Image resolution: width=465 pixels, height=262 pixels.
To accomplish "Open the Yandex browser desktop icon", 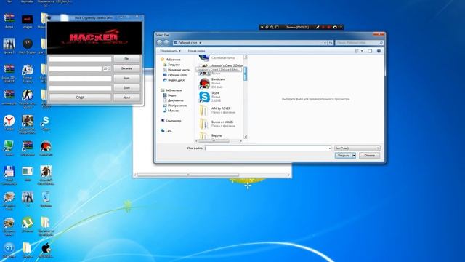I will click(9, 123).
